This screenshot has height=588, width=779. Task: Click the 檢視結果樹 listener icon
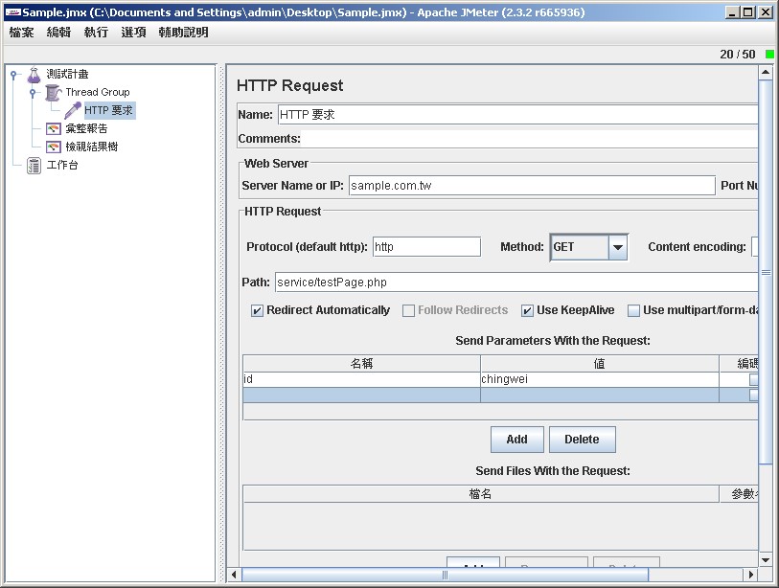53,147
